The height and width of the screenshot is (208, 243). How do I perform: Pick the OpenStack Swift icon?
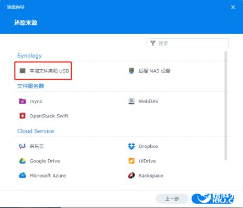[x=23, y=116]
